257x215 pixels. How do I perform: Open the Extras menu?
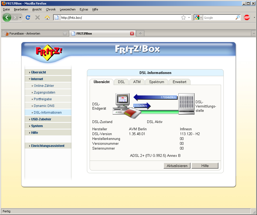84,9
